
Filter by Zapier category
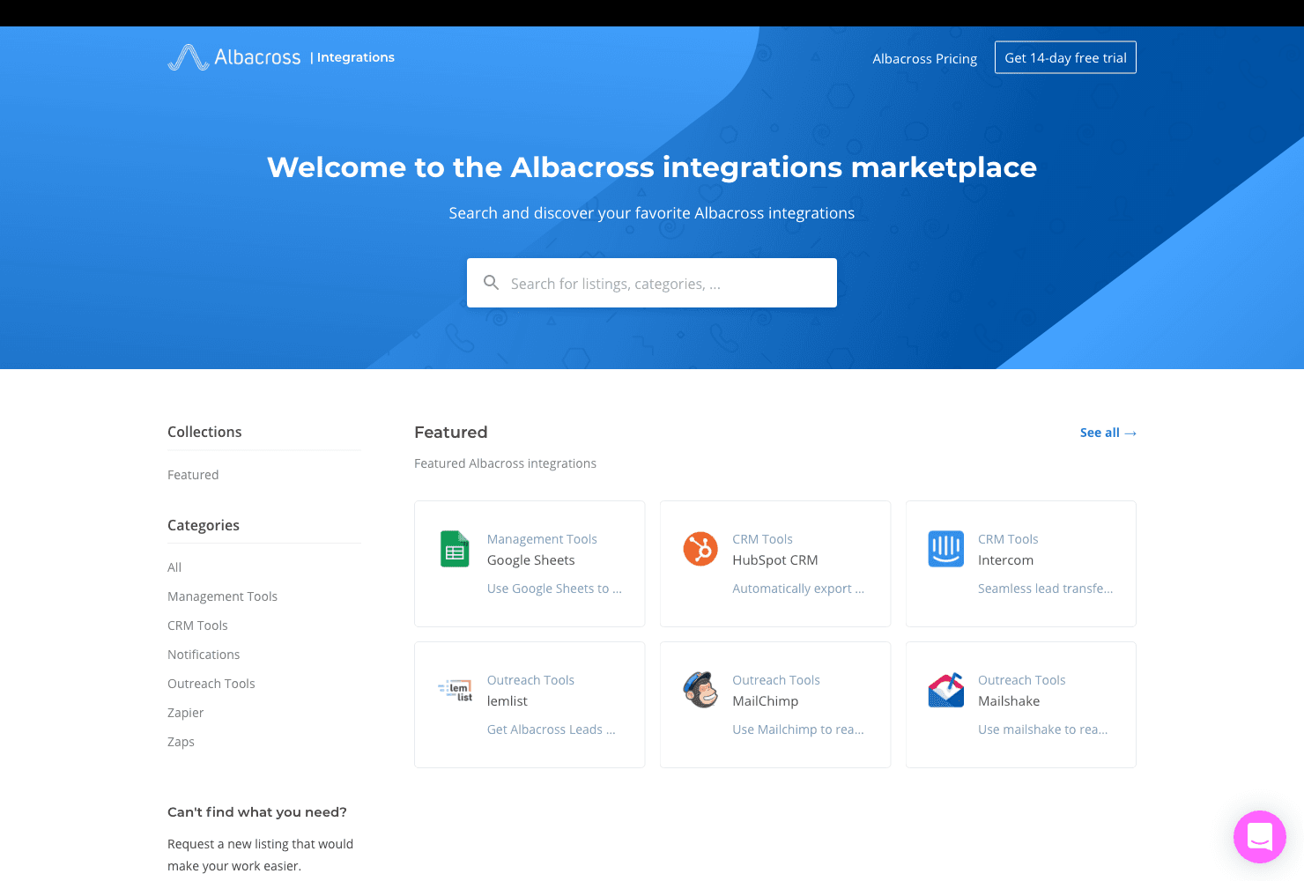click(x=185, y=713)
